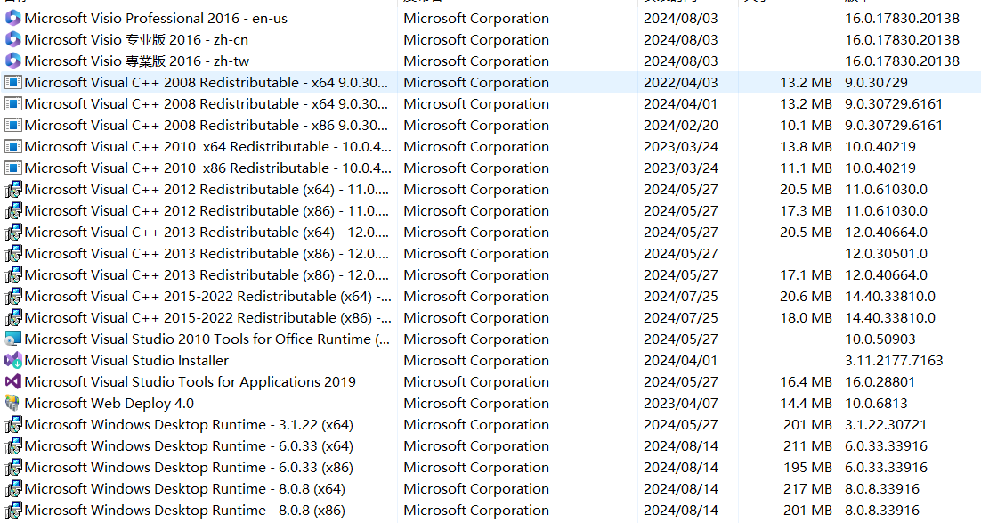Click the Desktop Runtime 3.1.22 (x64) icon

[13, 425]
